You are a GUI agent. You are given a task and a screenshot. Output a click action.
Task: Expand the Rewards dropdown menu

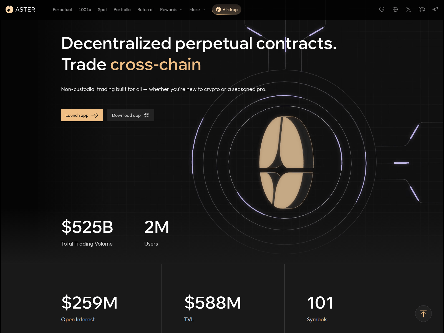click(x=171, y=9)
